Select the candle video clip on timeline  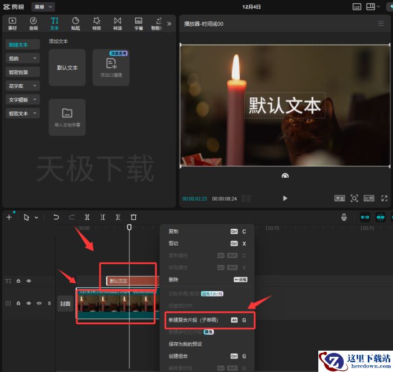(117, 303)
